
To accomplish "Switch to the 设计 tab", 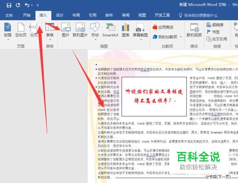I will click(x=59, y=15).
